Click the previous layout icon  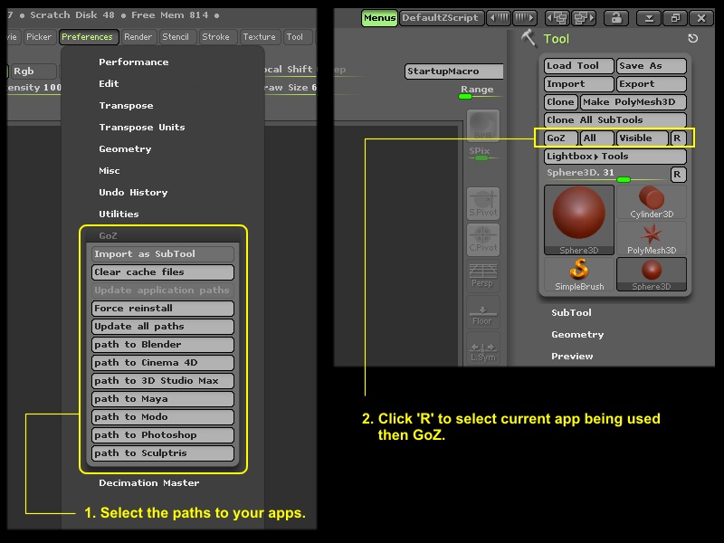tap(557, 18)
